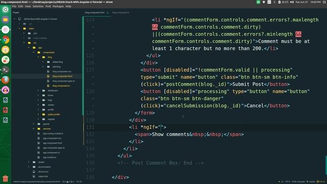Viewport: 327px width, 184px height.
Task: Close the blog.component.html tab
Action: [x=108, y=13]
